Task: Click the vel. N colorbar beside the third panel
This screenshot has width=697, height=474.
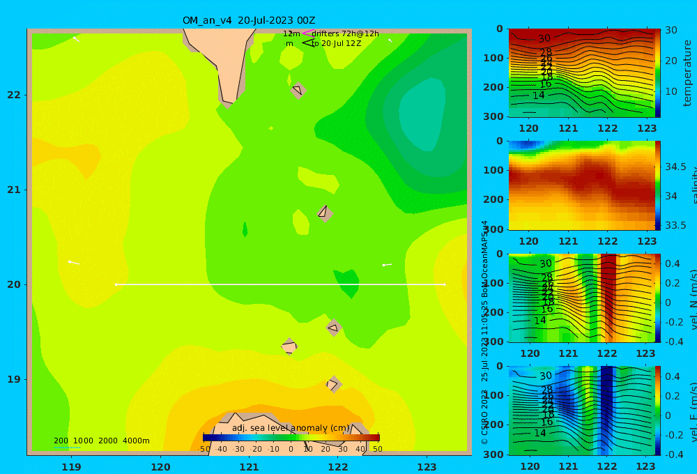Action: click(x=658, y=298)
